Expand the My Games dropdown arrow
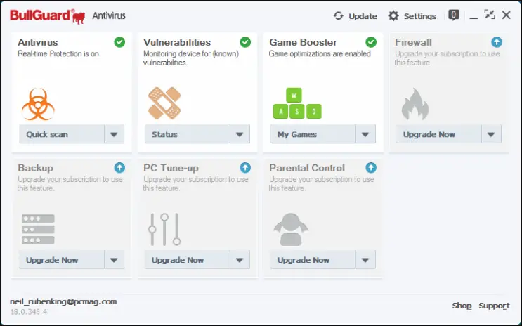Viewport: 522px width, 326px height. click(x=365, y=134)
